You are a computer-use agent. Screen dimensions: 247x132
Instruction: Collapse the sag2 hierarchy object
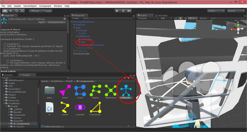[x=74, y=28]
